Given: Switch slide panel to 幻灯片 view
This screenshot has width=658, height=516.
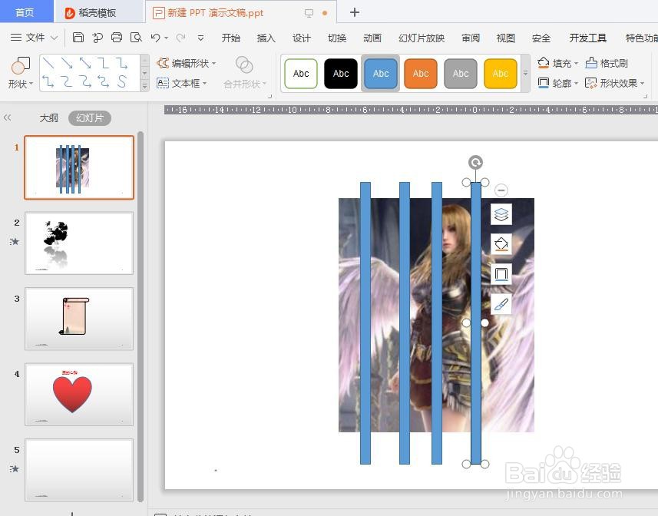Looking at the screenshot, I should [x=89, y=118].
